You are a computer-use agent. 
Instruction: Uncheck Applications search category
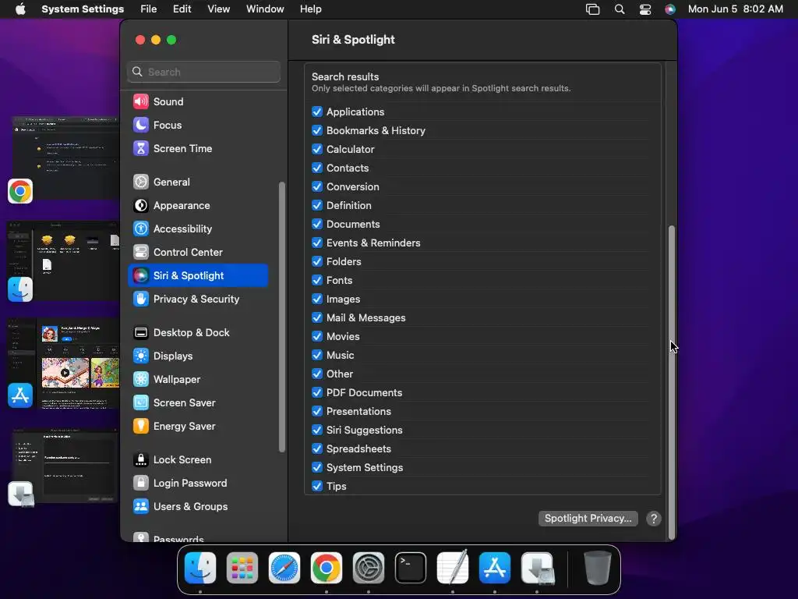coord(317,112)
